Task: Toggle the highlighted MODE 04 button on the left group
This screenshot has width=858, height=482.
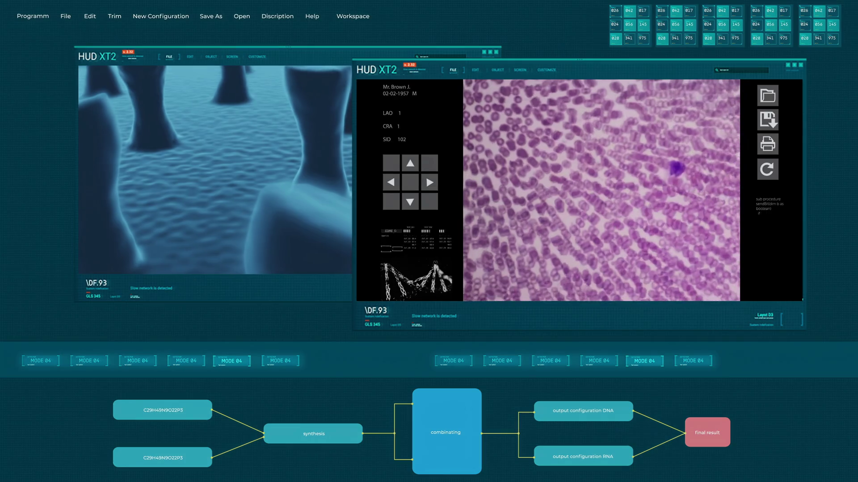Action: click(x=232, y=360)
